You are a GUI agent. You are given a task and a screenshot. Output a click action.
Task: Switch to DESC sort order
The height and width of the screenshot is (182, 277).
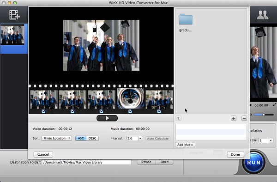tap(92, 138)
